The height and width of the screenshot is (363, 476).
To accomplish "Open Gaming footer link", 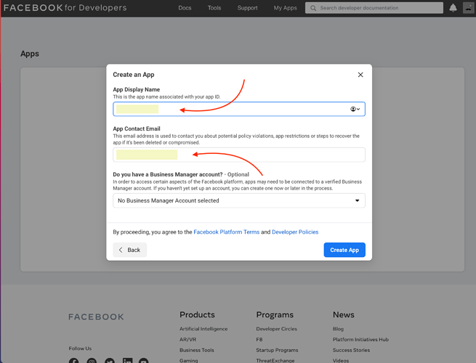I will click(188, 361).
